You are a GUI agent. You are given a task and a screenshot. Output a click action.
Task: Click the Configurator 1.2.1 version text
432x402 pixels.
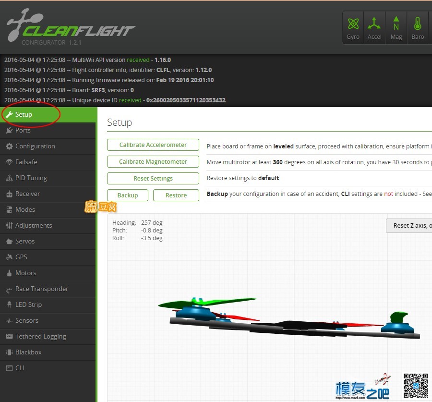(x=51, y=42)
